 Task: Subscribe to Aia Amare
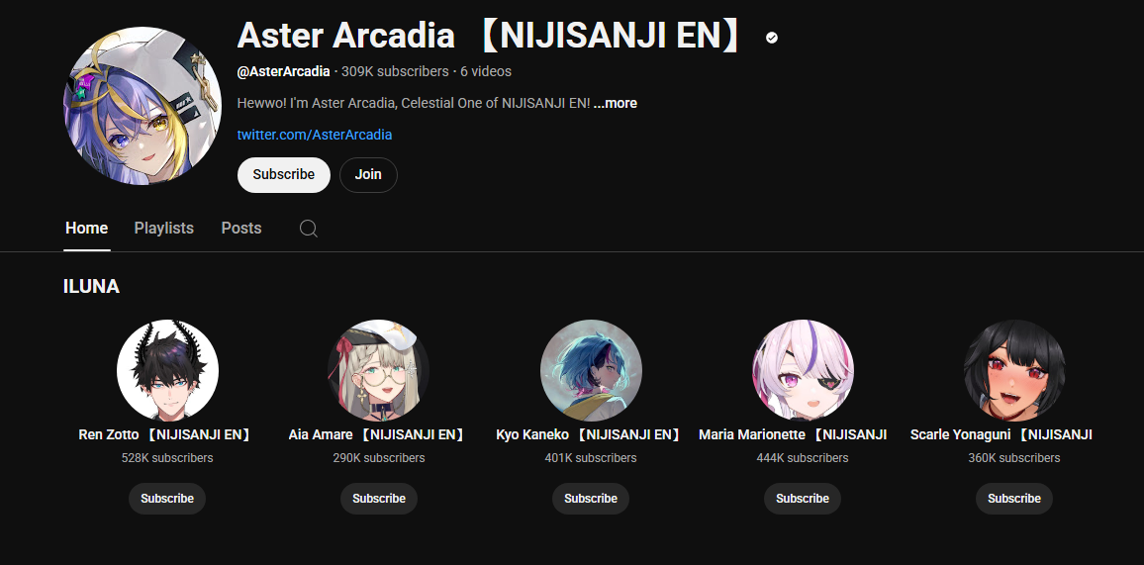click(x=379, y=499)
